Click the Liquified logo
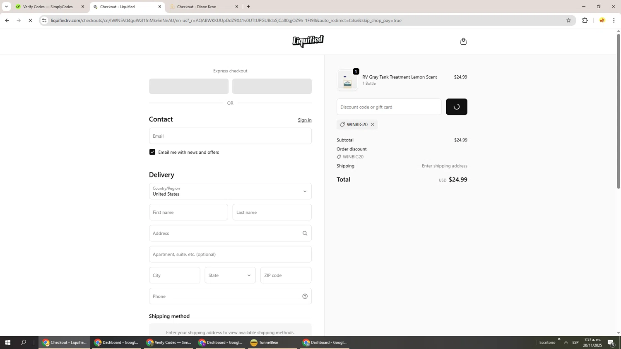 (308, 41)
